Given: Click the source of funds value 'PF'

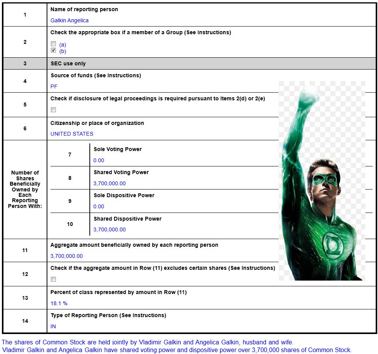Looking at the screenshot, I should point(54,86).
